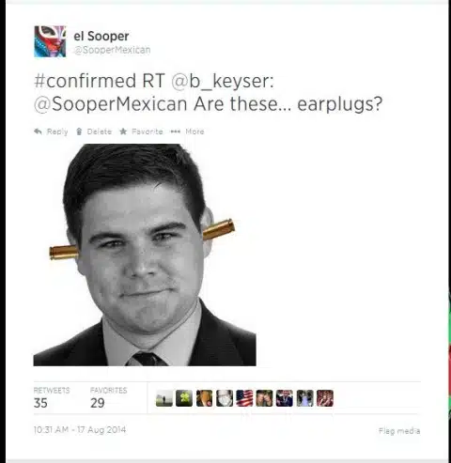Viewport: 451px width, 463px height.
Task: Favorite the tweet with the star
Action: click(123, 131)
